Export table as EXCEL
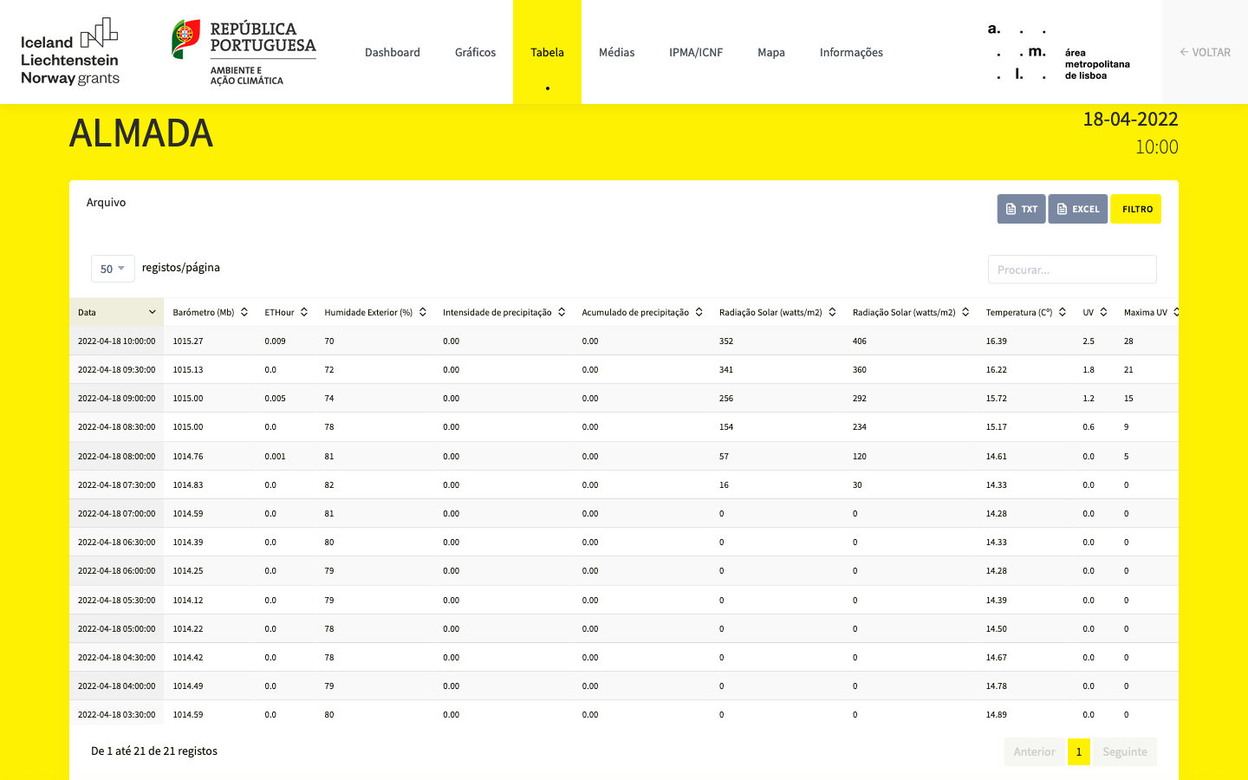The image size is (1248, 780). coord(1078,209)
